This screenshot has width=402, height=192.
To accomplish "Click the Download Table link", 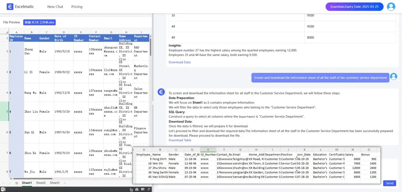I will 180,140.
